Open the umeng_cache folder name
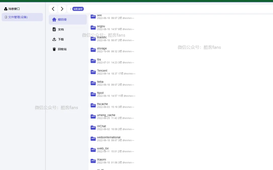273x170 pixels. [x=106, y=115]
